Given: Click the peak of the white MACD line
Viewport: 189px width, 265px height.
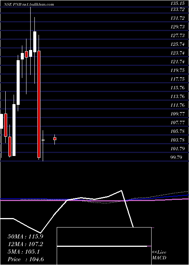Looking at the screenshot, I should (x=121, y=190).
